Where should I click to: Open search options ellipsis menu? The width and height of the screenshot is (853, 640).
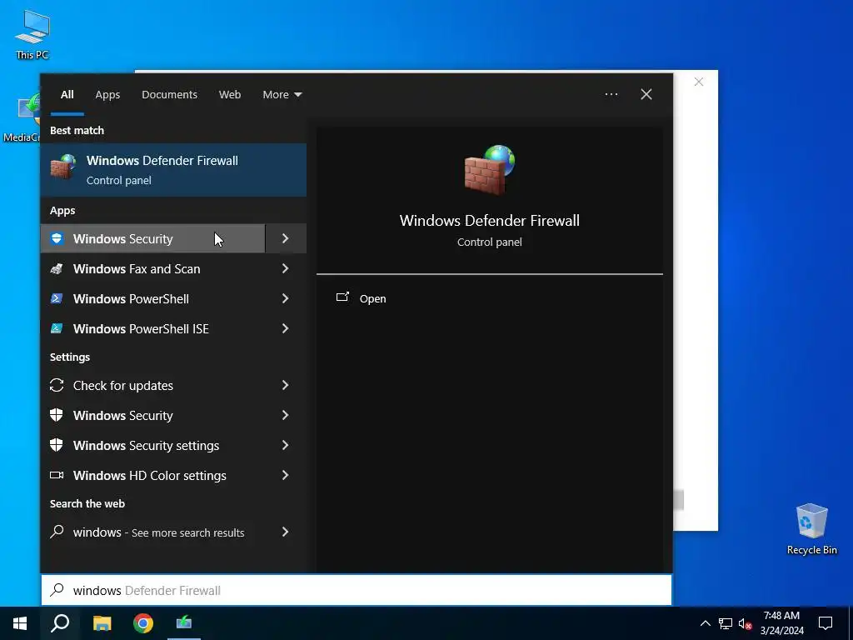point(611,94)
